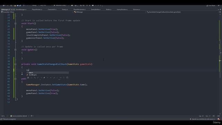Open the UIManager class navigation dropdown
Screen dimensions: 222x125
tap(110, 12)
